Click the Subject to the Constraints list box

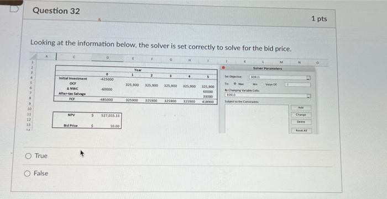coord(257,119)
